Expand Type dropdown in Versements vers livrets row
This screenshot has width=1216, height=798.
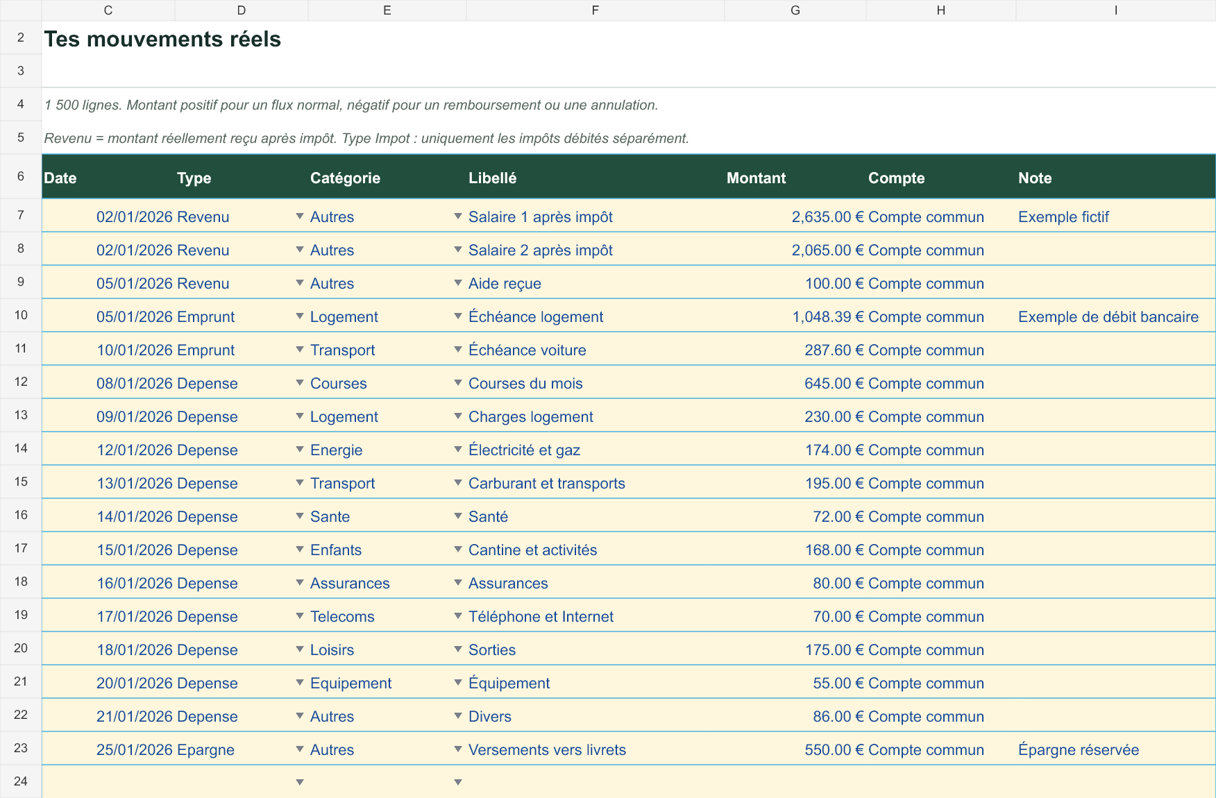click(300, 749)
